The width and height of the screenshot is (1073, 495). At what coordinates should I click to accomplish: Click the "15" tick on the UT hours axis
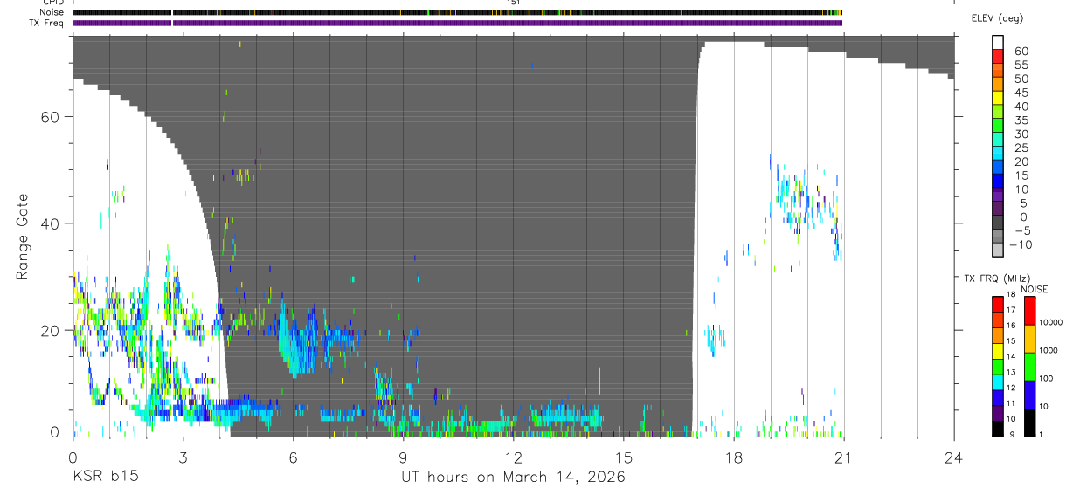pyautogui.click(x=623, y=456)
